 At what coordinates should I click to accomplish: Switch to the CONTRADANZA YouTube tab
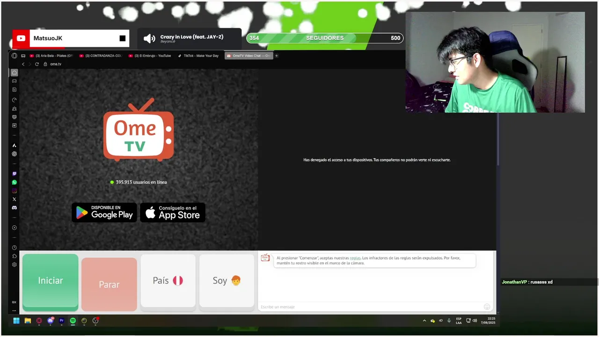(x=101, y=56)
